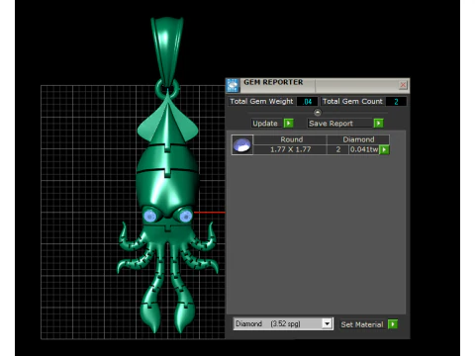Screen dimensions: 475x356
Task: Collapse panel with small round arrow
Action: pyautogui.click(x=318, y=113)
